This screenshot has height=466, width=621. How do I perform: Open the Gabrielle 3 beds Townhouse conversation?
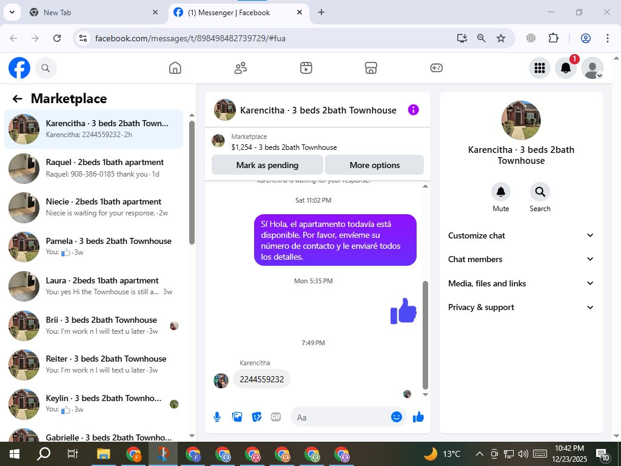point(94,434)
